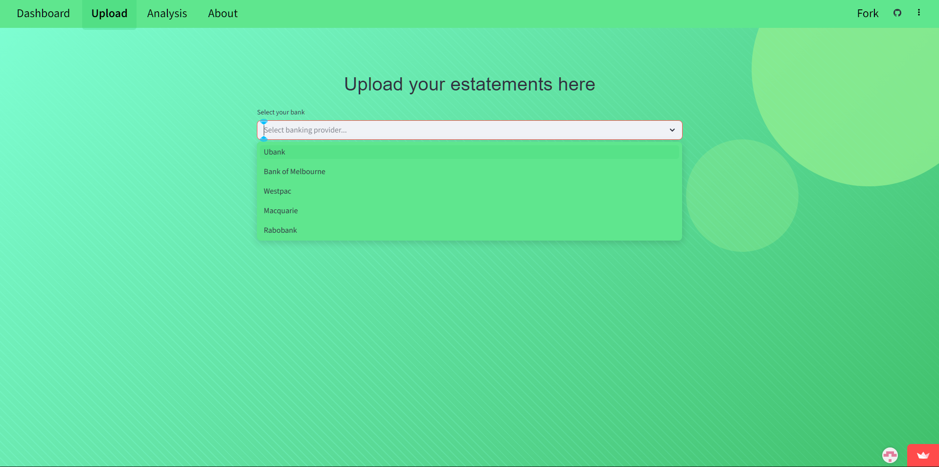Open the Analysis tab
This screenshot has height=467, width=939.
tap(167, 14)
